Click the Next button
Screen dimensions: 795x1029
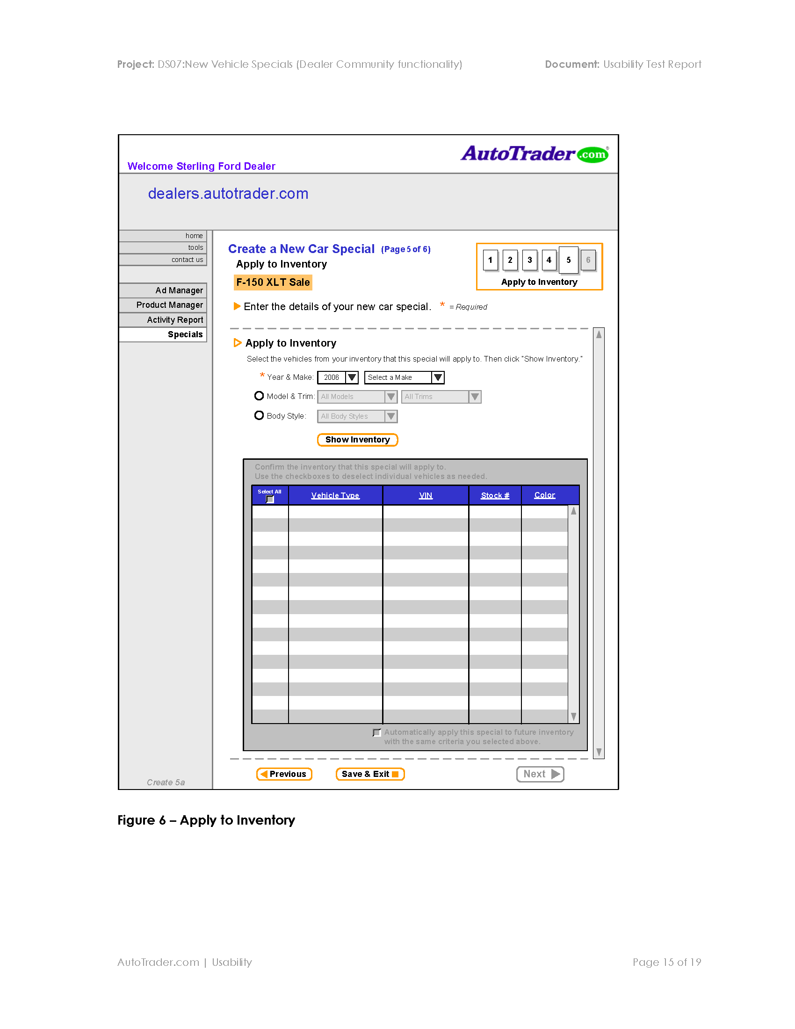(x=540, y=774)
